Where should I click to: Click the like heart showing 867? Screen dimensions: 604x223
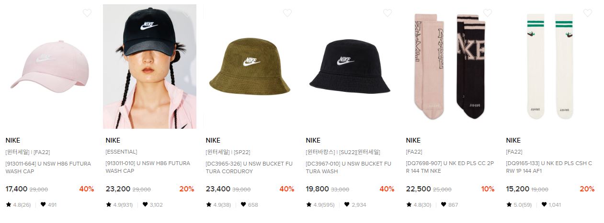[x=444, y=204]
